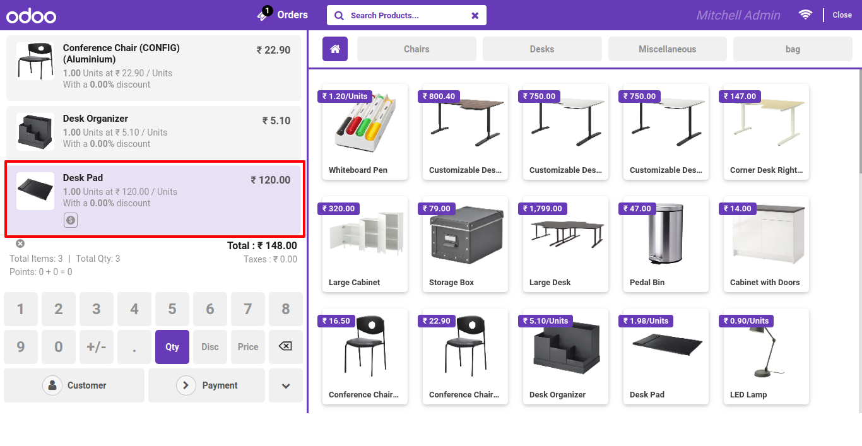
Task: Tap numpad key 9
Action: point(21,347)
